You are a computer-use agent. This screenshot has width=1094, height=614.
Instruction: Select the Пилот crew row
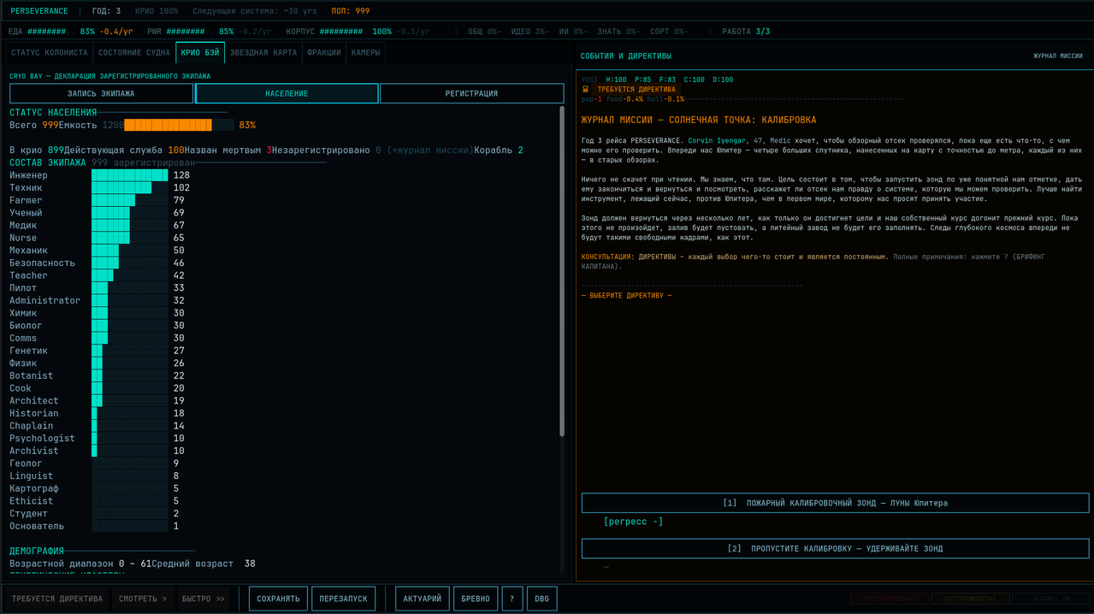99,288
